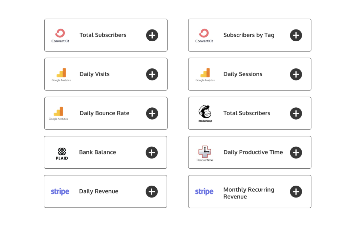Add the Total Subscribers ConvertKit metric
The height and width of the screenshot is (229, 348).
point(152,35)
